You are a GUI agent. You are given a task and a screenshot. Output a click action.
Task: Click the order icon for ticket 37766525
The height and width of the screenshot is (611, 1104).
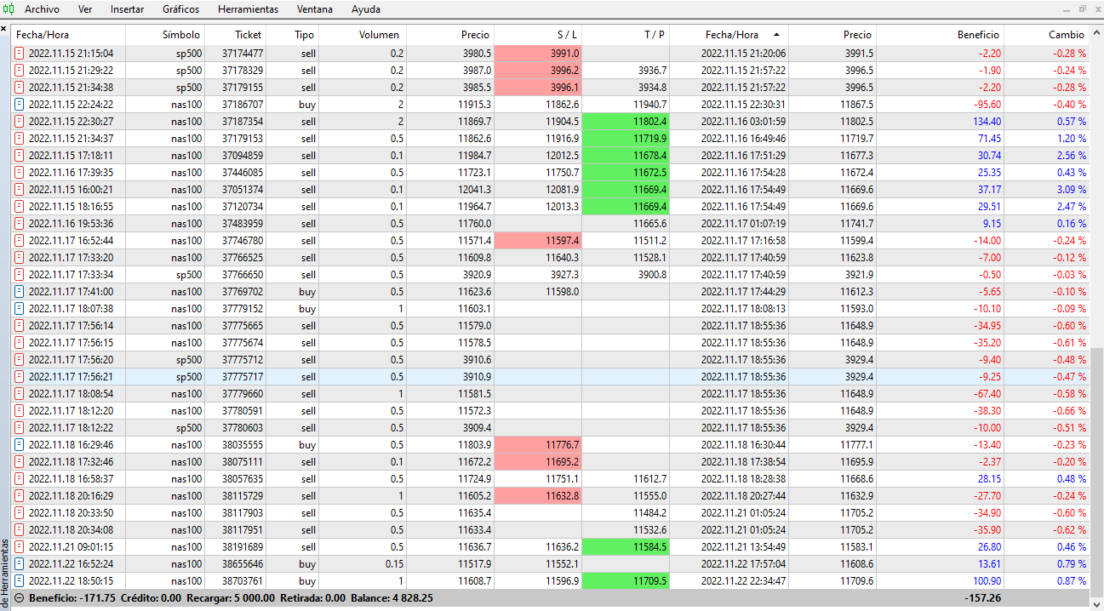[20, 258]
